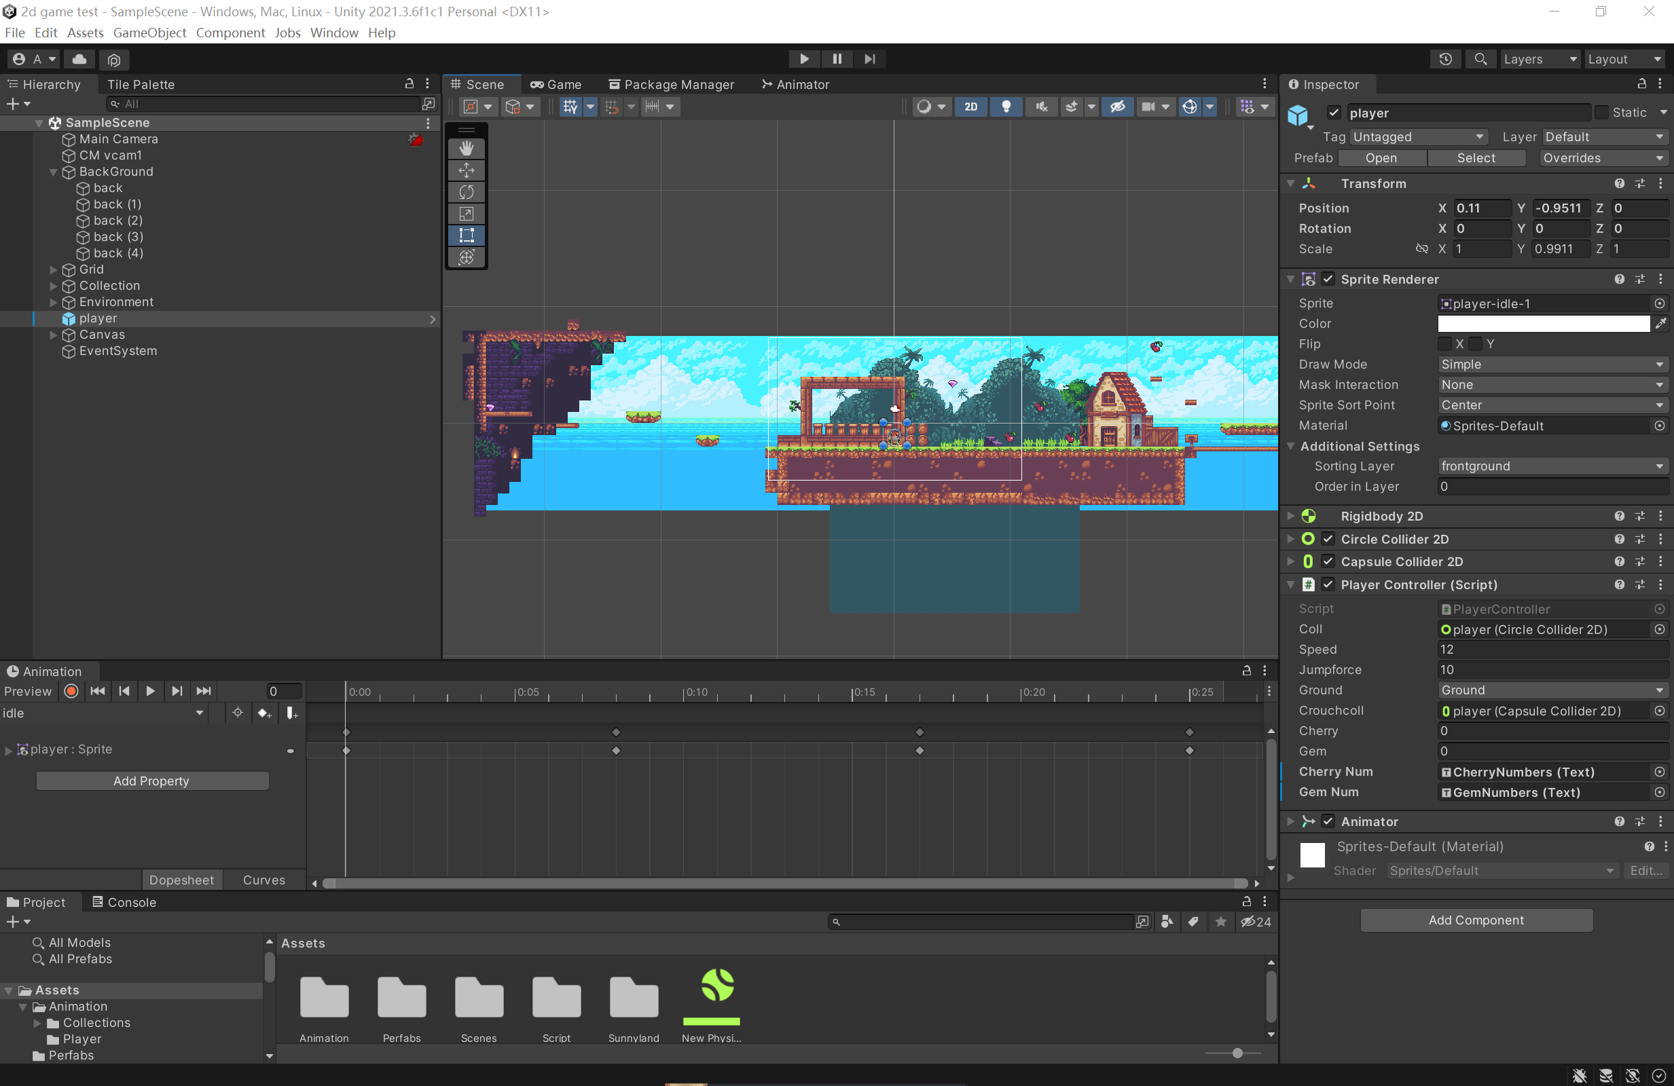Select the Rotate tool in the scene
The height and width of the screenshot is (1086, 1674).
(466, 192)
